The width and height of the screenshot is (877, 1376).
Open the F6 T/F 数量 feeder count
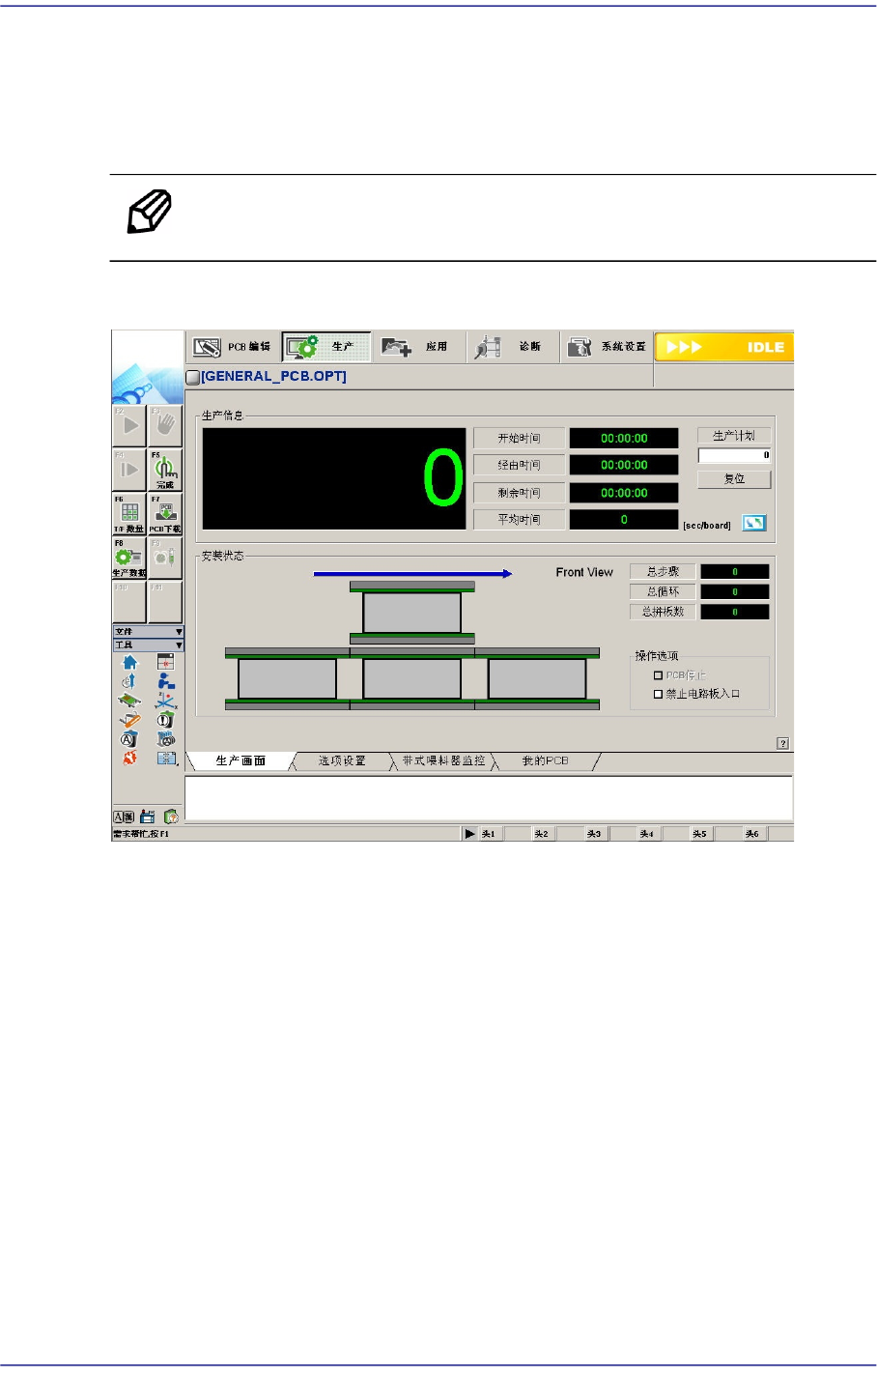129,514
